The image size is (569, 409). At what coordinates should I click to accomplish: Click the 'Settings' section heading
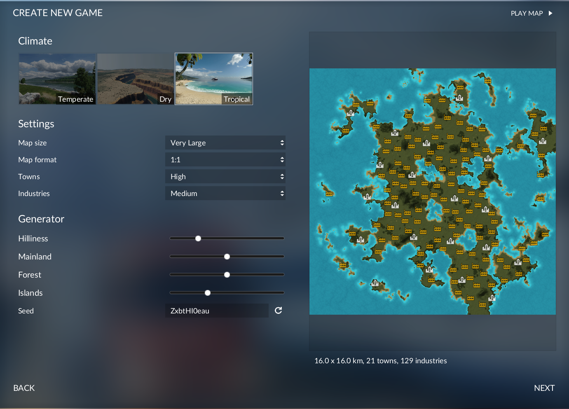[x=36, y=124]
